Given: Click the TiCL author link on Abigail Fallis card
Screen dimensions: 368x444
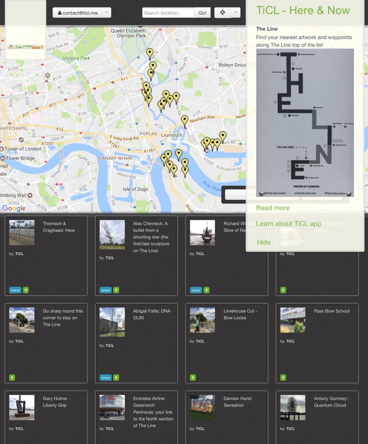Looking at the screenshot, I should pos(110,346).
